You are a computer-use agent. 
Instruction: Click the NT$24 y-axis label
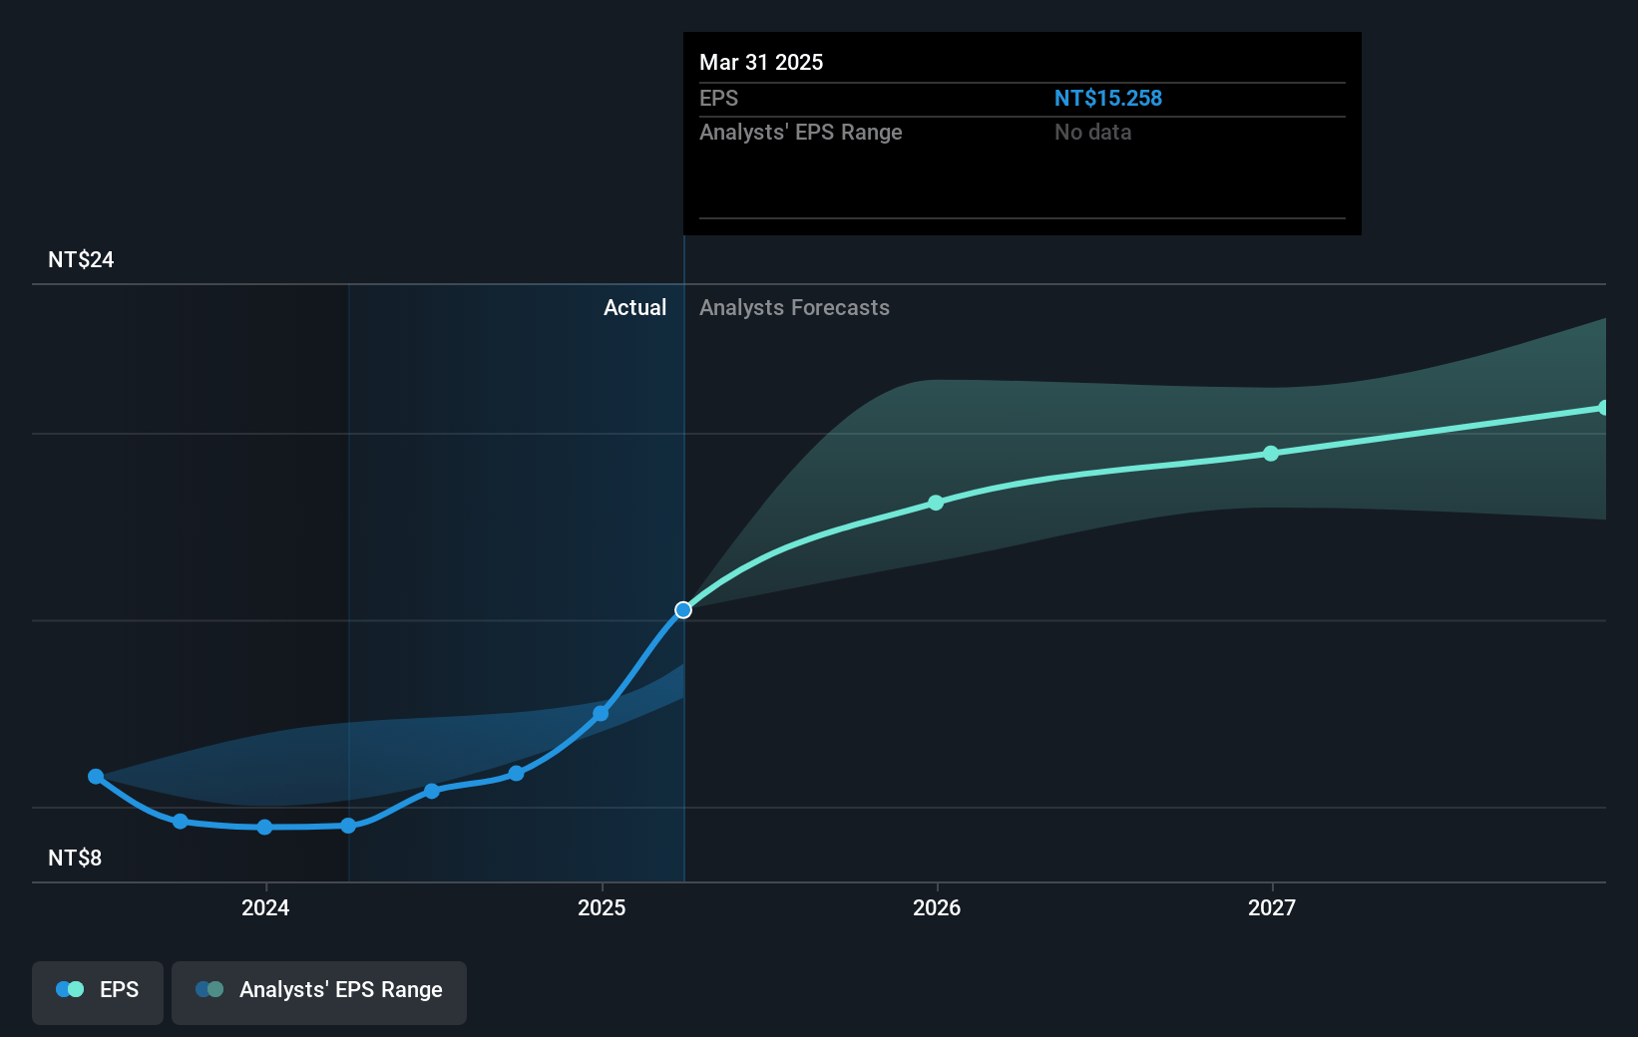tap(81, 259)
